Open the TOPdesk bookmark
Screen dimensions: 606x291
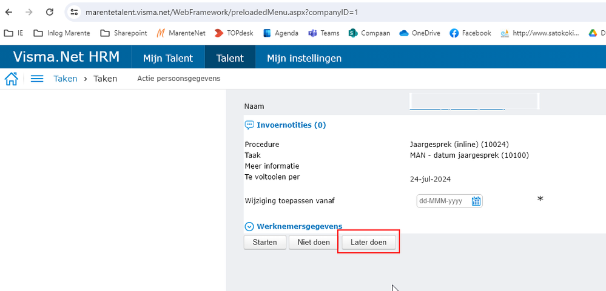tap(234, 33)
